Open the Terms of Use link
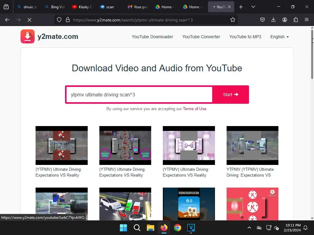 click(x=194, y=109)
